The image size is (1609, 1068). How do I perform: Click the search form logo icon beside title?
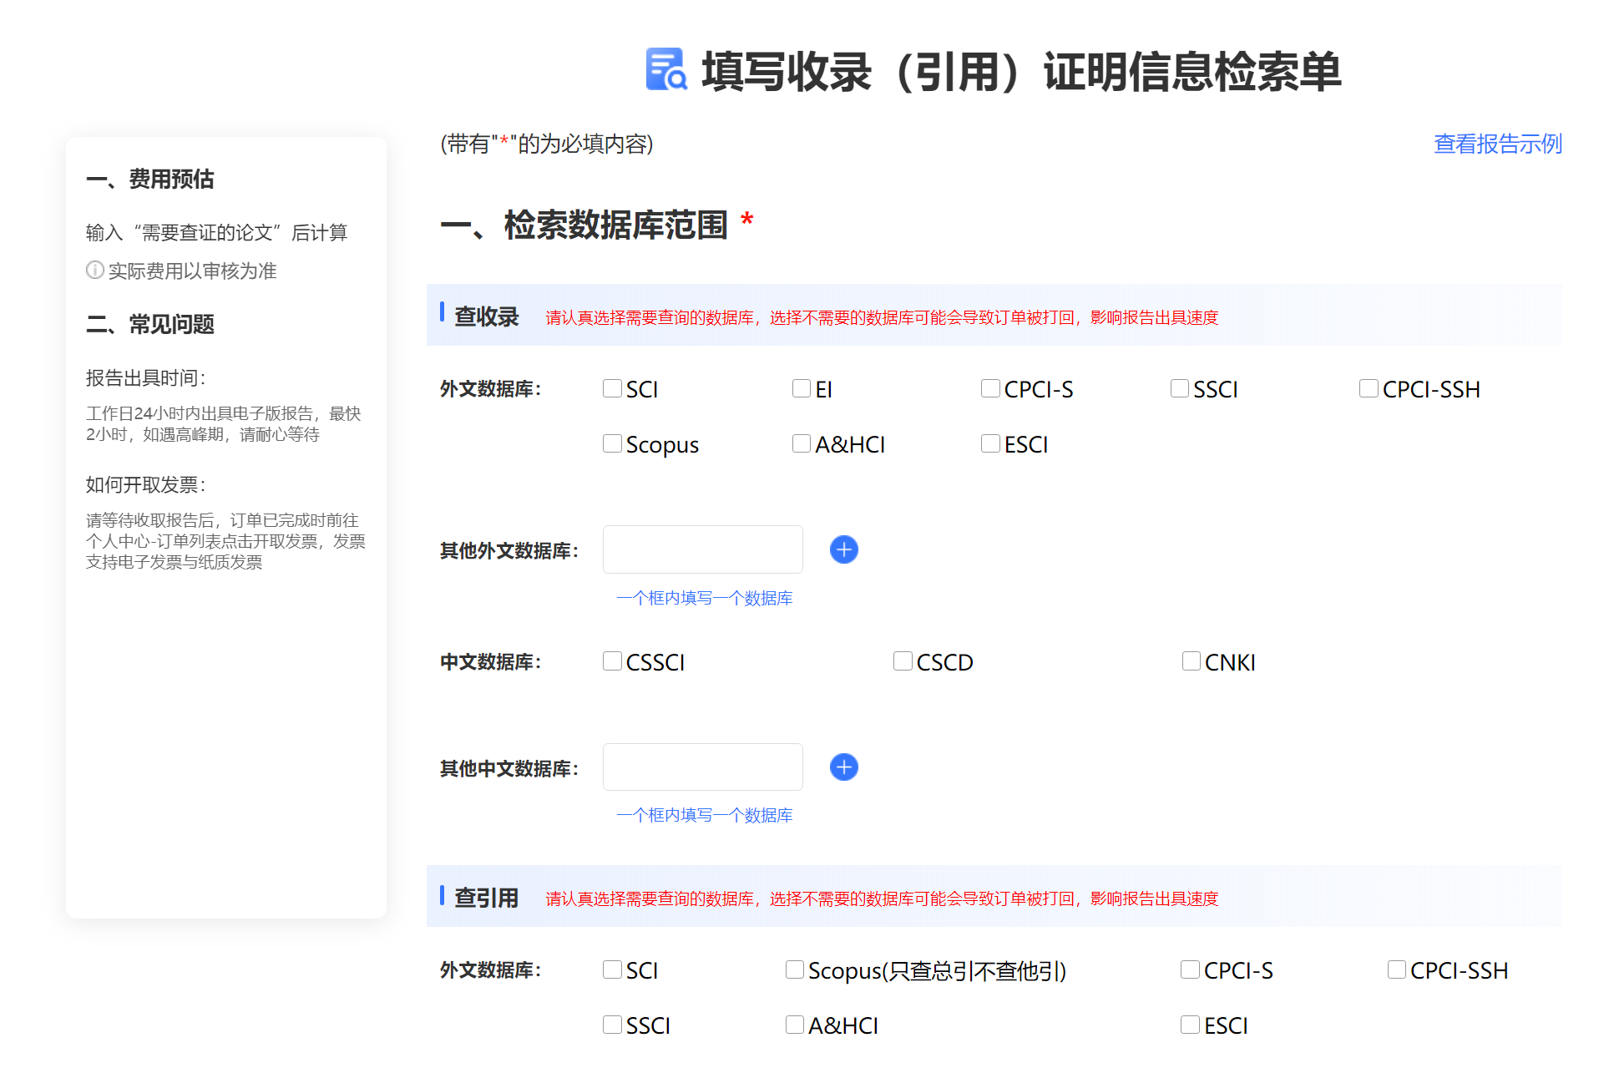point(666,69)
